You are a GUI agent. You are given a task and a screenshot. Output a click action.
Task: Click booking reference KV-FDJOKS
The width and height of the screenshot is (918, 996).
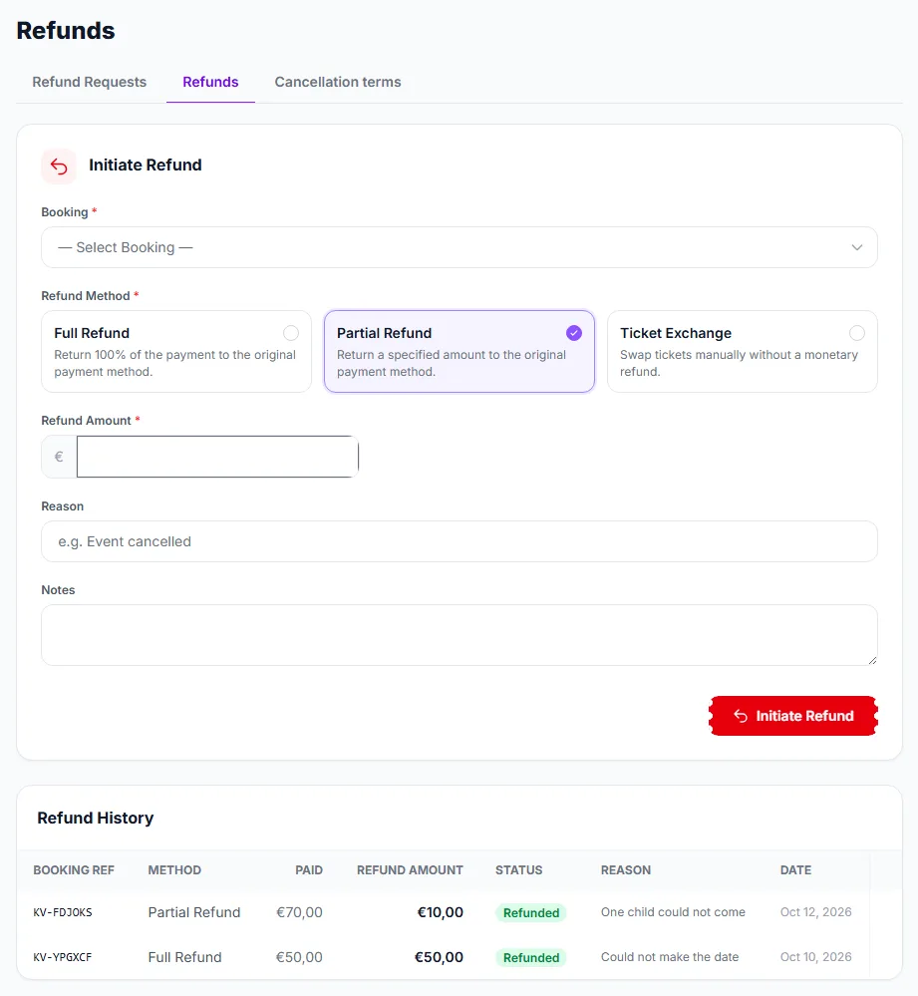pyautogui.click(x=63, y=913)
